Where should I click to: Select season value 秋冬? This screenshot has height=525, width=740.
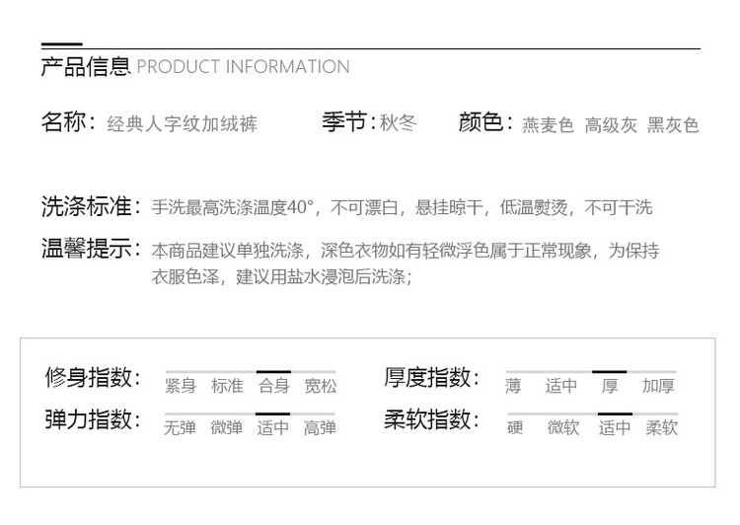pos(399,123)
